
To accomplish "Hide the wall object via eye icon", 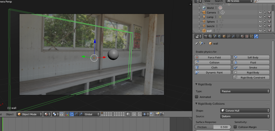I will click(260, 31).
